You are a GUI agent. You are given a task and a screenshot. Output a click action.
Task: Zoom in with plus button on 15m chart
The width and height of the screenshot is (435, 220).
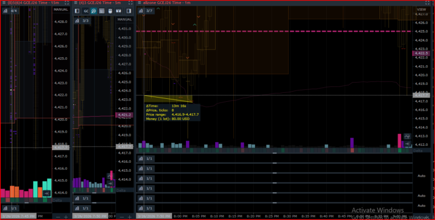[x=66, y=217]
